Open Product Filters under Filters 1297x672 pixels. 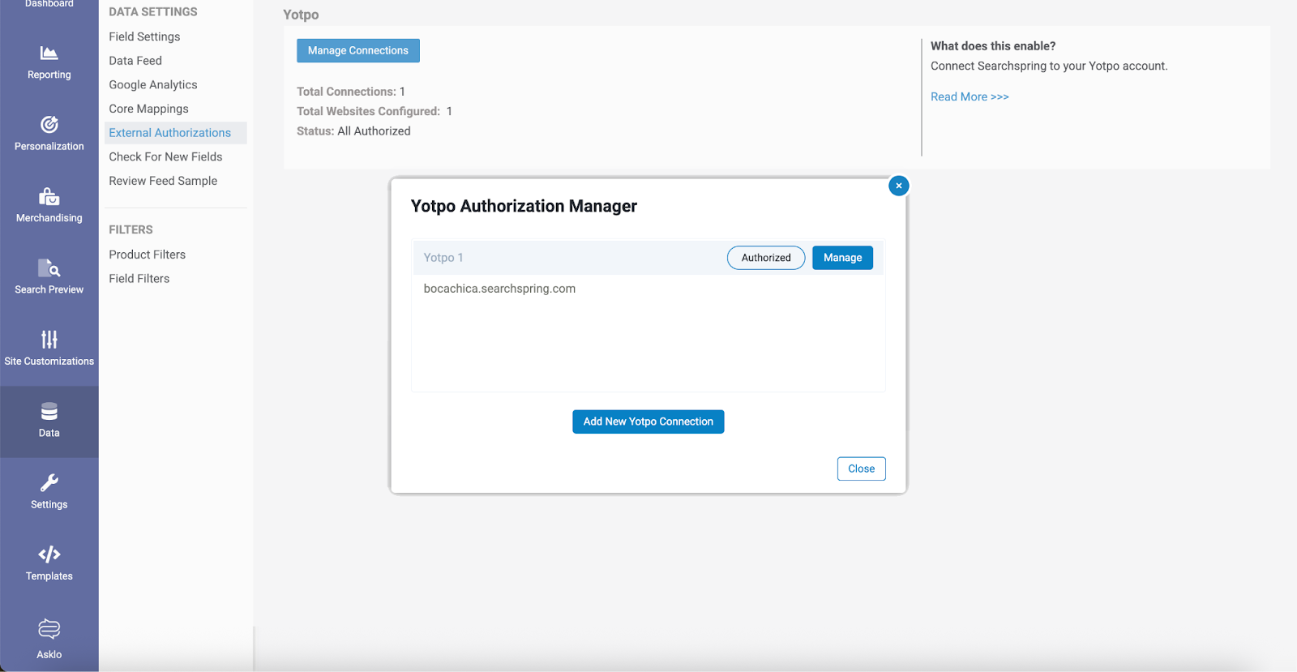point(147,255)
